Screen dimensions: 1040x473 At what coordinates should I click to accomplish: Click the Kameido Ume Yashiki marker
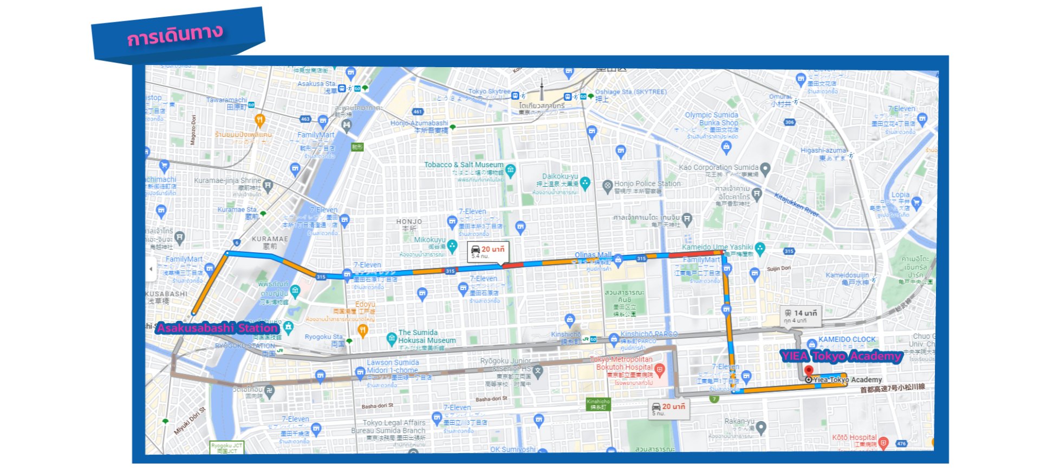click(760, 248)
